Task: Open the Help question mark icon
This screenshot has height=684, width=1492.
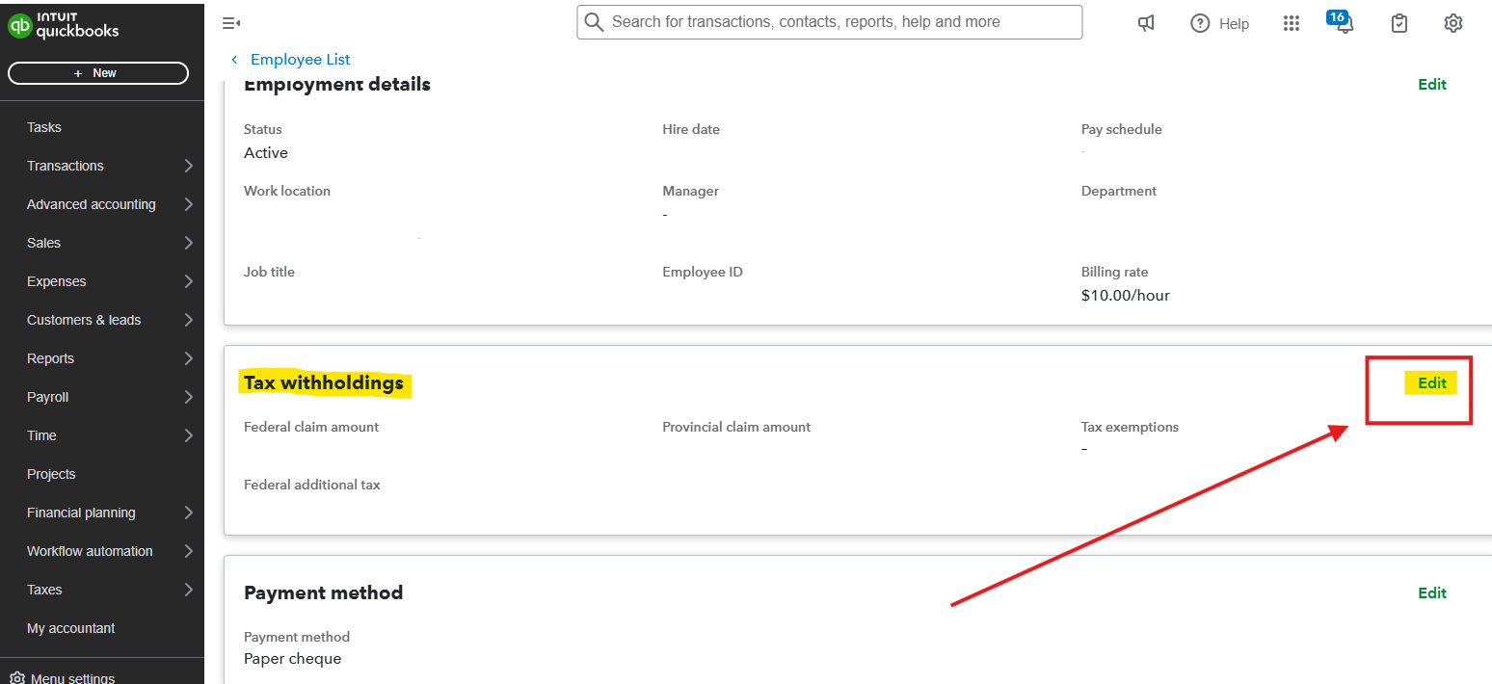Action: pyautogui.click(x=1200, y=23)
